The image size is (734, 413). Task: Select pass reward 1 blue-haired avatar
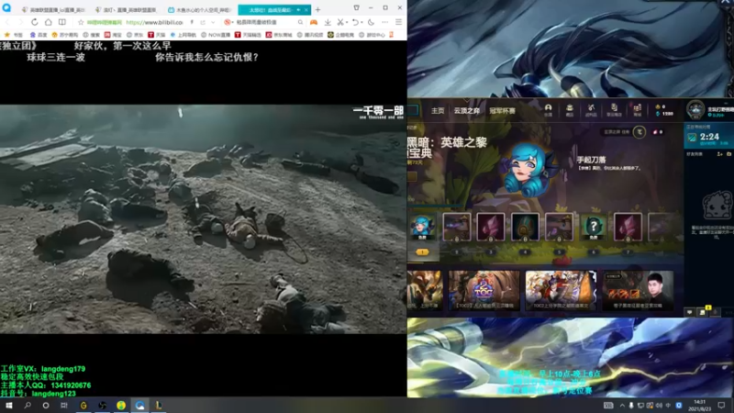[422, 227]
